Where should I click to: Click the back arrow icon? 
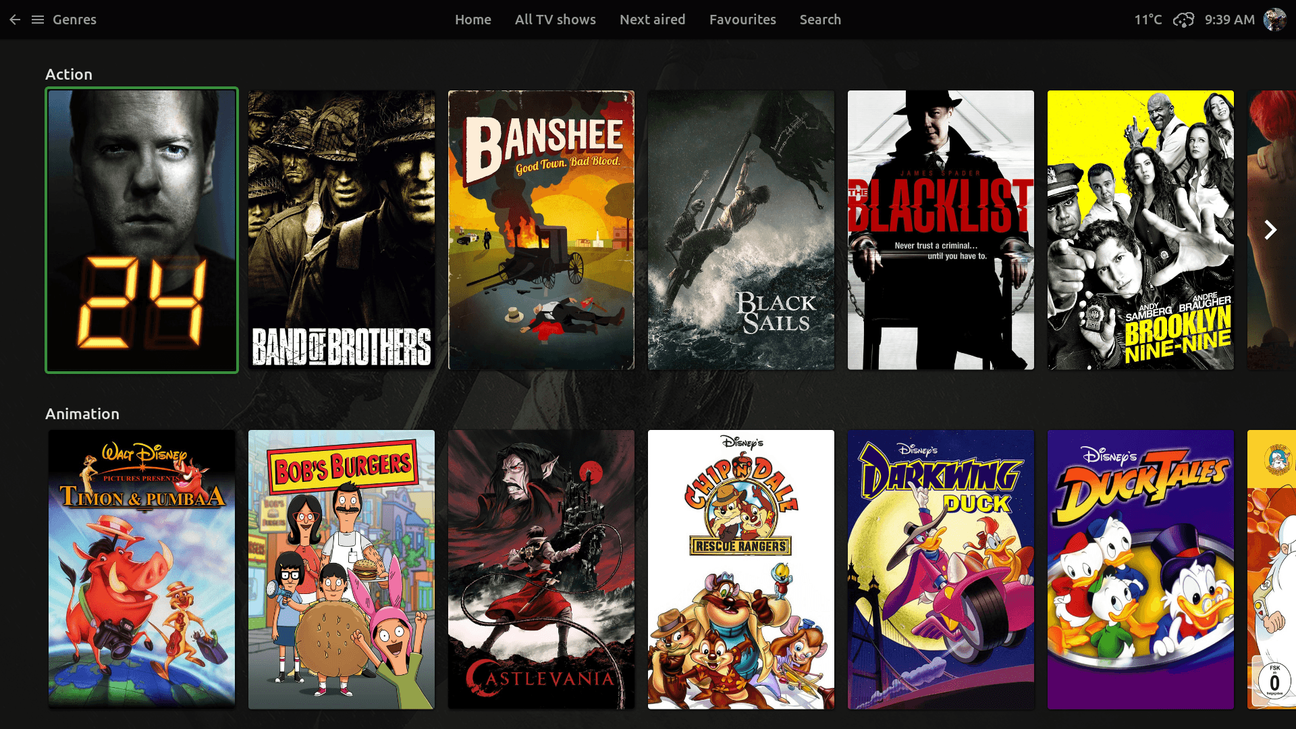[15, 20]
